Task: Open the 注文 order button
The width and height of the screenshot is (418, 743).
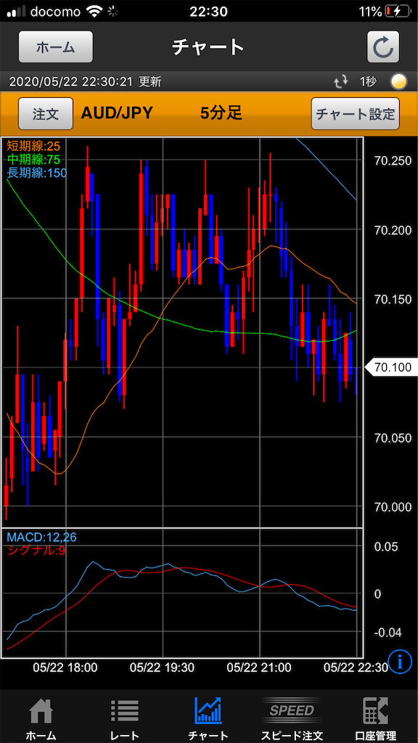Action: (x=46, y=114)
